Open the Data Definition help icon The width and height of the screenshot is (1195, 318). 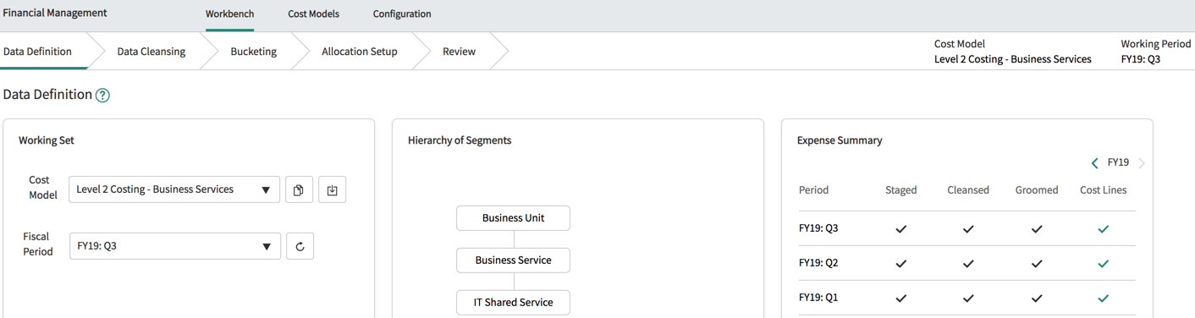[102, 96]
